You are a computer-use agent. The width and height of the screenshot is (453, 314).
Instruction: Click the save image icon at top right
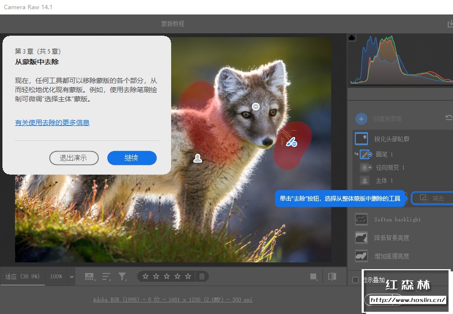click(x=450, y=24)
